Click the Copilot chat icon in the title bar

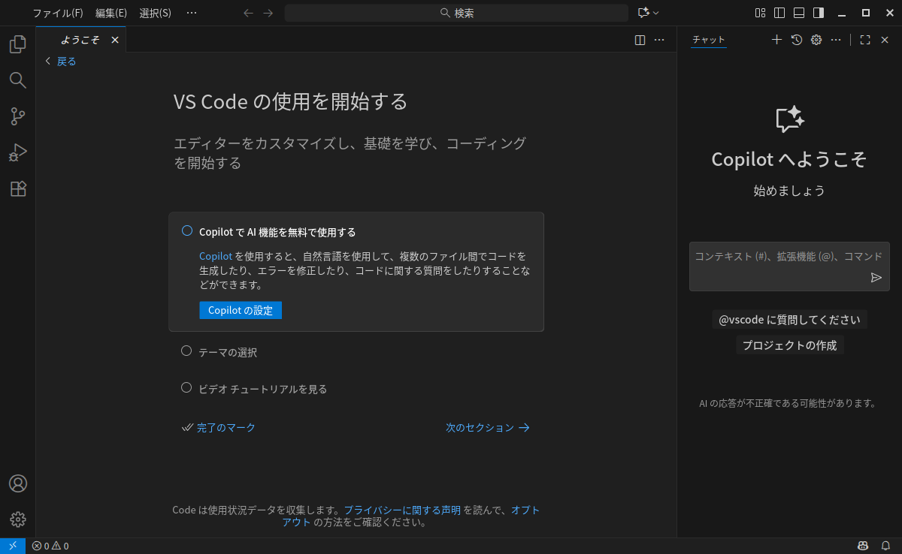[x=643, y=13]
